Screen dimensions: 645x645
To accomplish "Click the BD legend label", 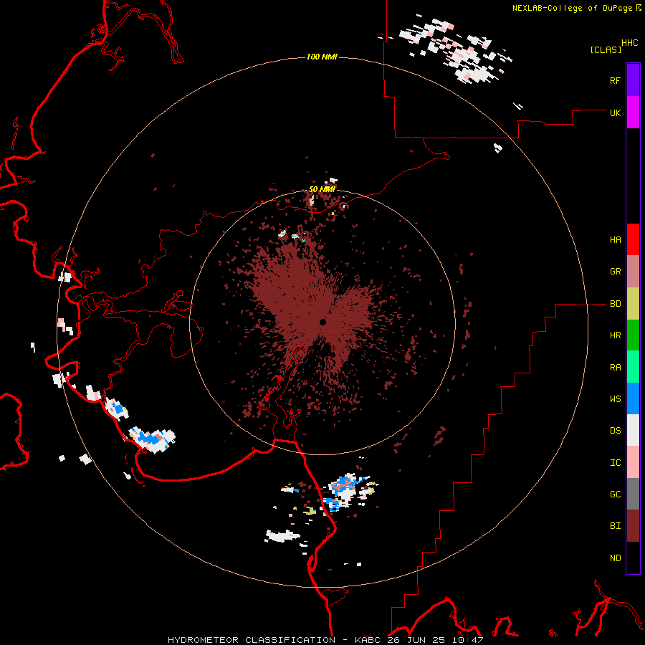I will pos(615,304).
